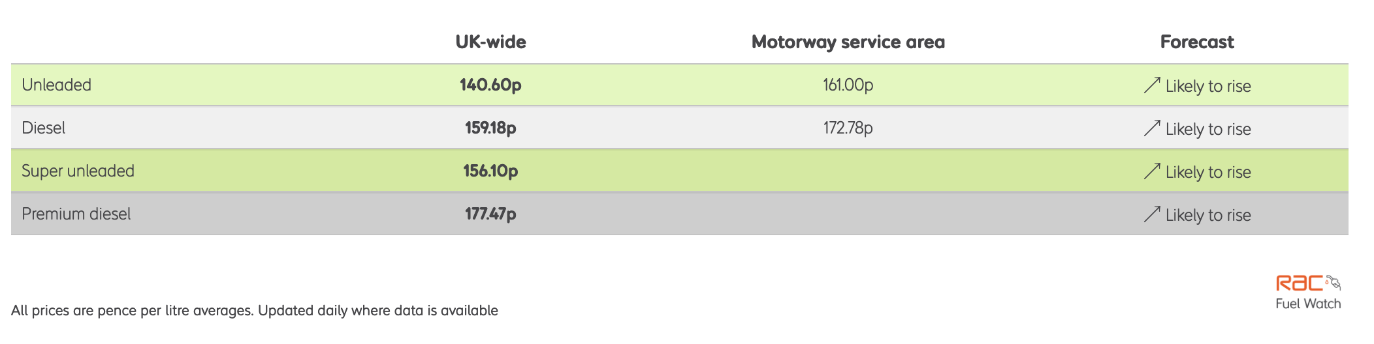
Task: Click the Premium diesel price 177.47p
Action: point(490,214)
